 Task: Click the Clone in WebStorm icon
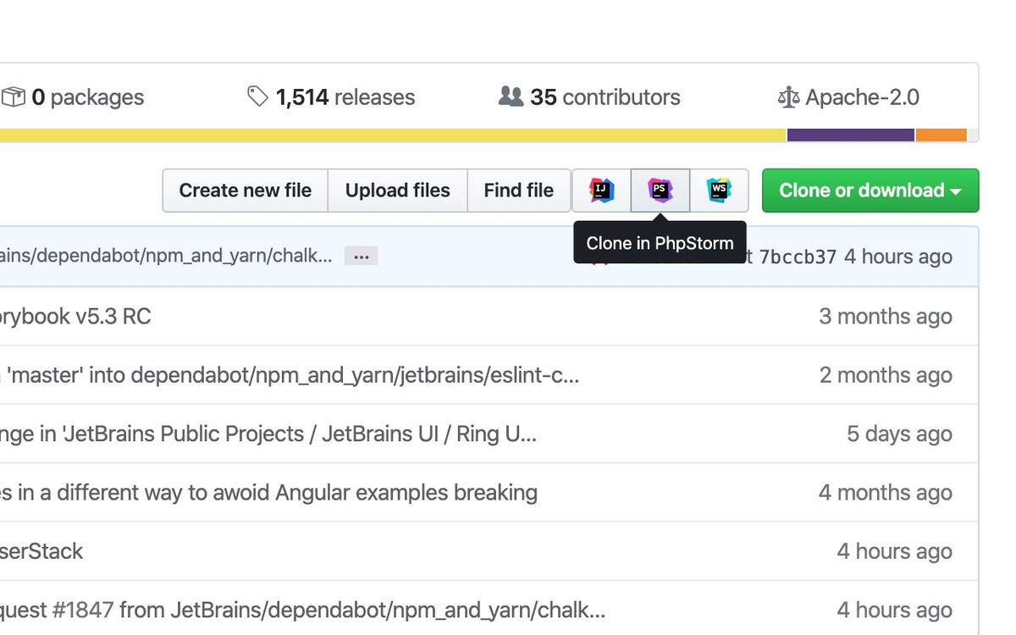719,190
